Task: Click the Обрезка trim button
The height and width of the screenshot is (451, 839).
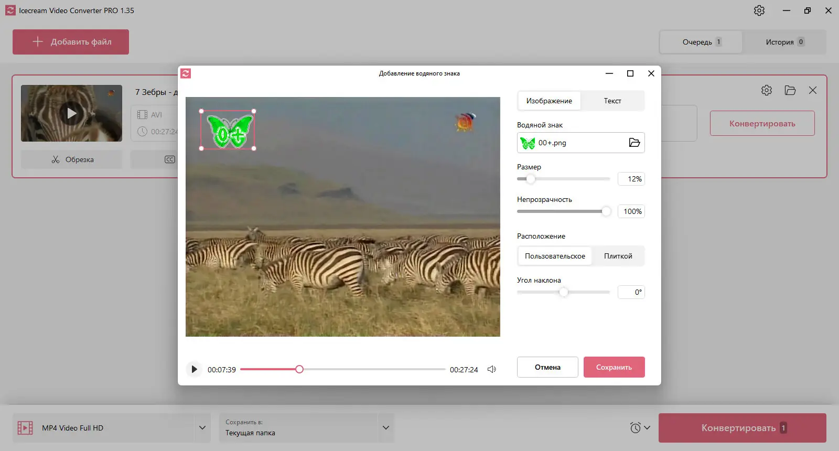Action: coord(71,159)
